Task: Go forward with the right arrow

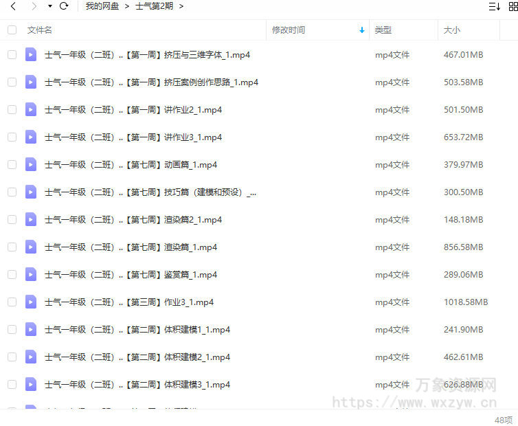Action: click(34, 6)
